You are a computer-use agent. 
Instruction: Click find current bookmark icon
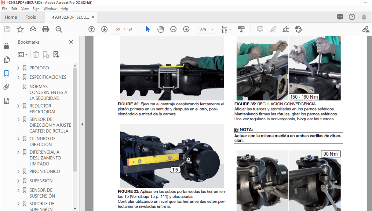[56, 55]
